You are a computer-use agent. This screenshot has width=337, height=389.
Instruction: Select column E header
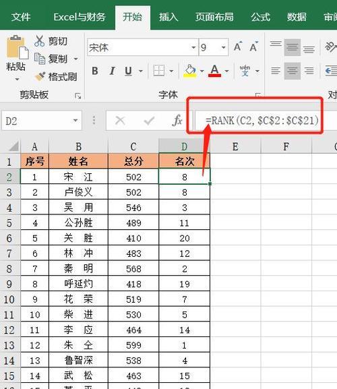point(235,146)
